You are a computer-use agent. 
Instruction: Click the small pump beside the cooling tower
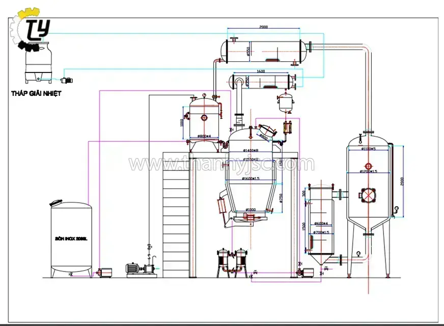pos(66,80)
